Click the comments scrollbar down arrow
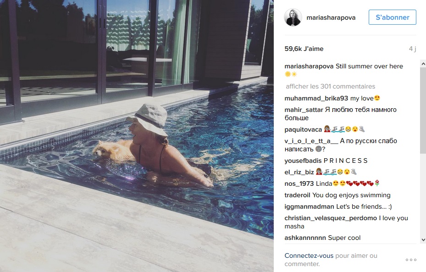This screenshot has height=272, width=426. pos(423,240)
